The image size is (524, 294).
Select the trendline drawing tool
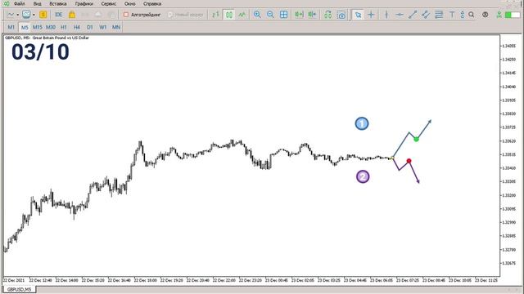tap(413, 15)
